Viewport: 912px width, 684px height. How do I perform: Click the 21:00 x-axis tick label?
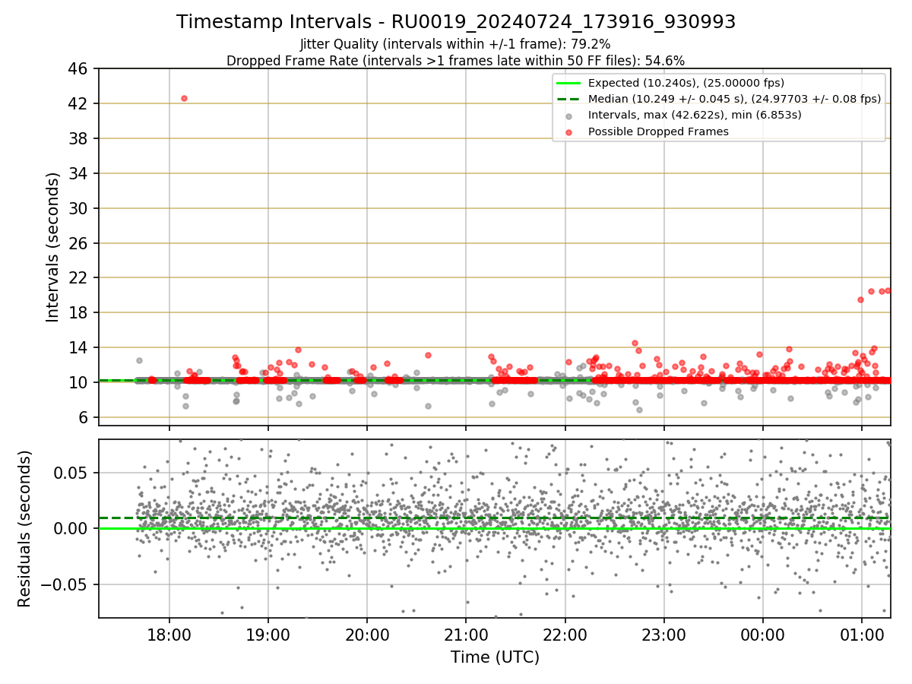(466, 634)
